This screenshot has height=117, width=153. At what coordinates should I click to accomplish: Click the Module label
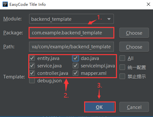pyautogui.click(x=12, y=19)
